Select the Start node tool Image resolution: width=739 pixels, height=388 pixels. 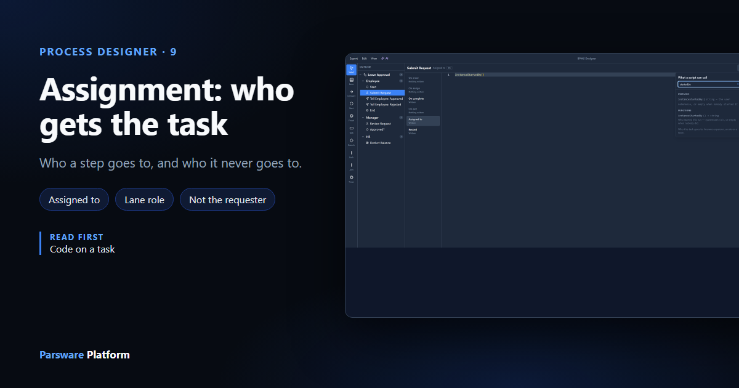pyautogui.click(x=351, y=105)
